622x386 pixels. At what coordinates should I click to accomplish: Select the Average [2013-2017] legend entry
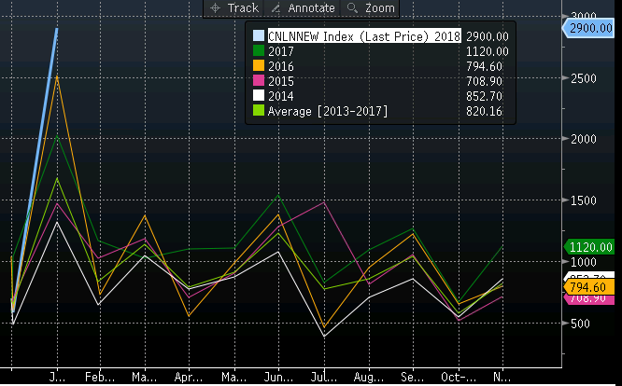(327, 112)
